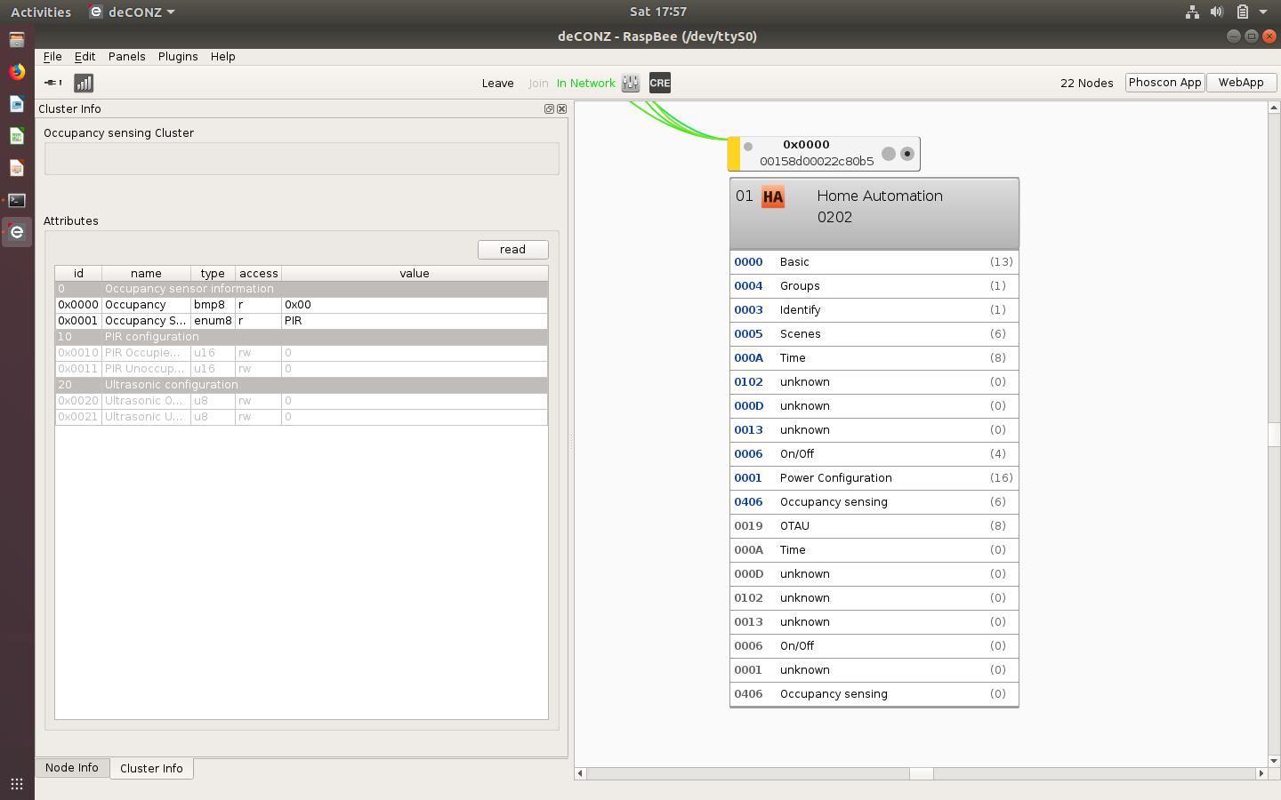Image resolution: width=1281 pixels, height=800 pixels.
Task: Open the File menu
Action: coord(52,56)
